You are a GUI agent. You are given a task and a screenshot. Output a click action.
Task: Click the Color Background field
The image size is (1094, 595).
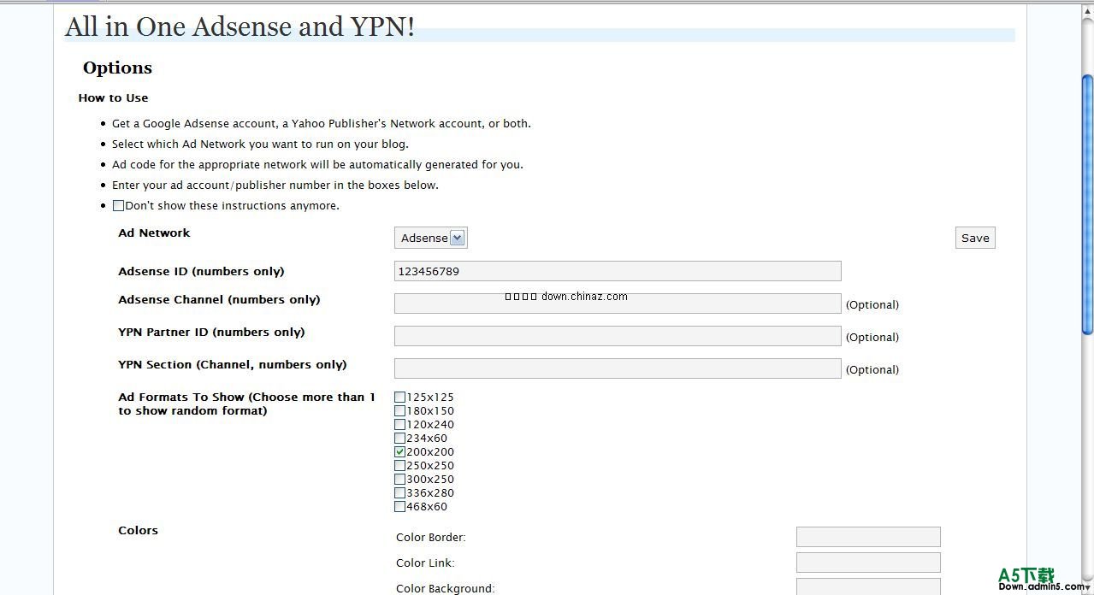(868, 586)
